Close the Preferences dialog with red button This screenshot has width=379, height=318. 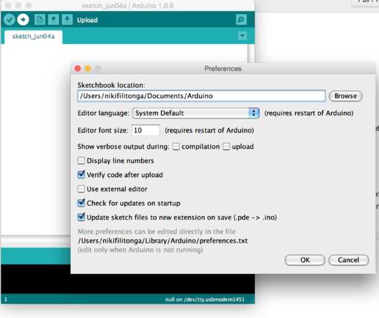point(78,68)
